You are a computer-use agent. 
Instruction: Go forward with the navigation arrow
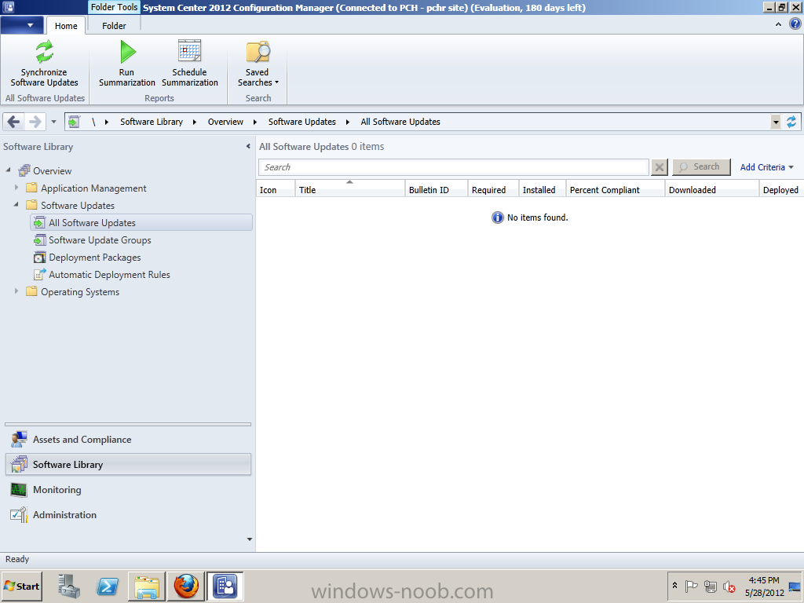[x=35, y=122]
